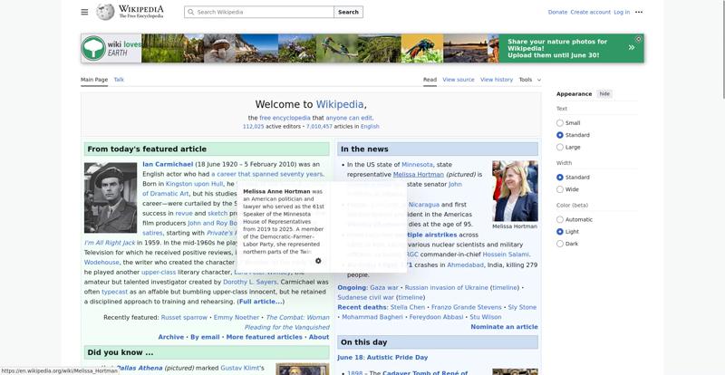Image resolution: width=725 pixels, height=375 pixels.
Task: Select Automatic color mode
Action: (x=559, y=219)
